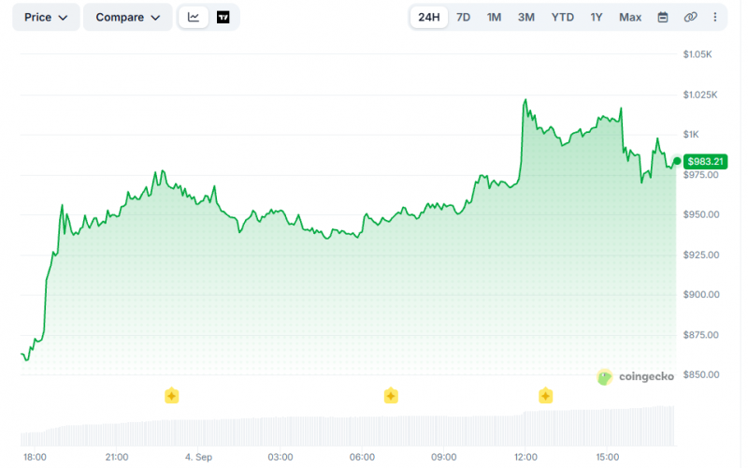Click the 06:00 time axis label

tap(362, 457)
